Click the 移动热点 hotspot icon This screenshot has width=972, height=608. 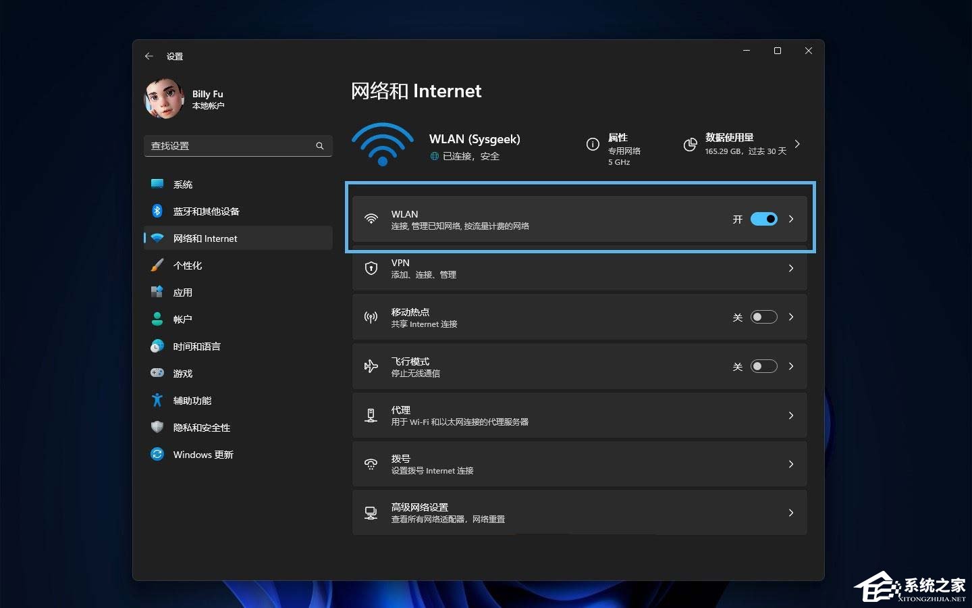371,317
